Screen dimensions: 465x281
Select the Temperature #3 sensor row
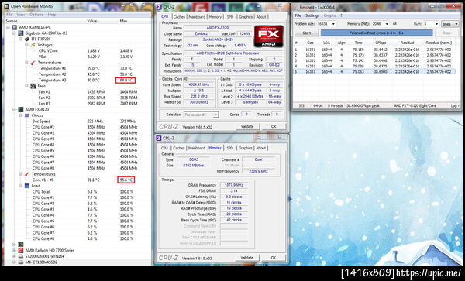[77, 81]
